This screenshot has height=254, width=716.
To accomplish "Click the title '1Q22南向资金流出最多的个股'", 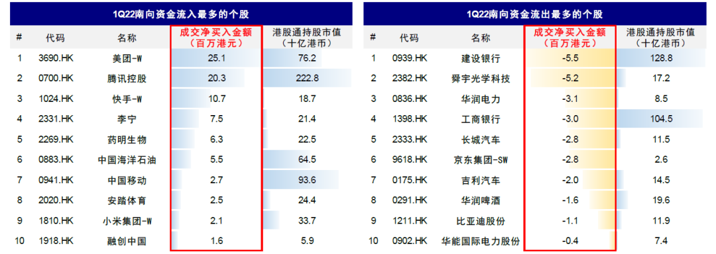I will click(x=535, y=14).
